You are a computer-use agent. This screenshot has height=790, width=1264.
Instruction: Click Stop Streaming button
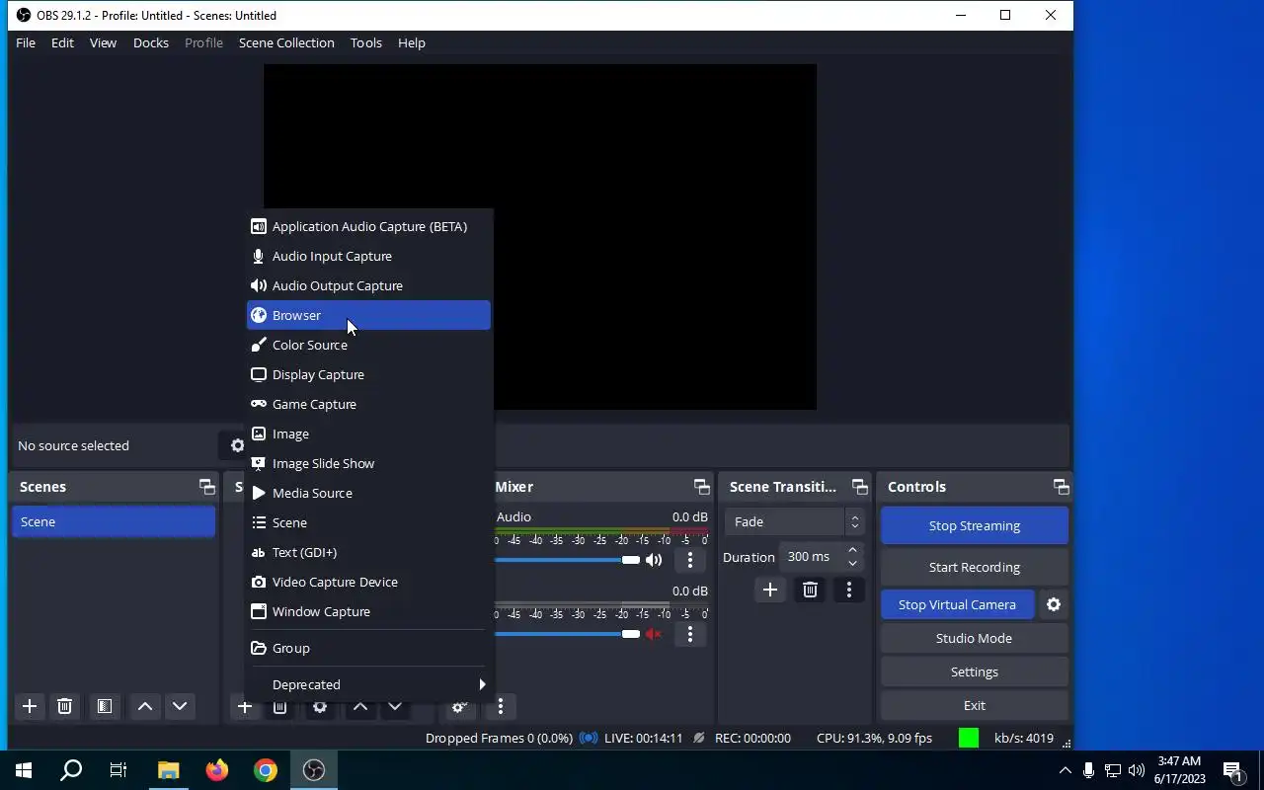pyautogui.click(x=975, y=525)
